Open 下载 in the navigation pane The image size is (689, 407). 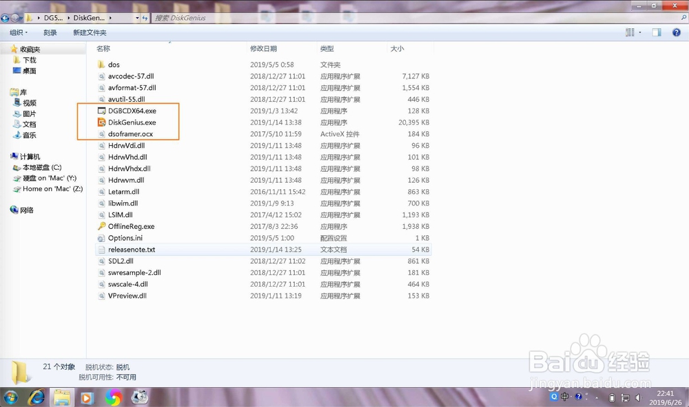tap(30, 60)
